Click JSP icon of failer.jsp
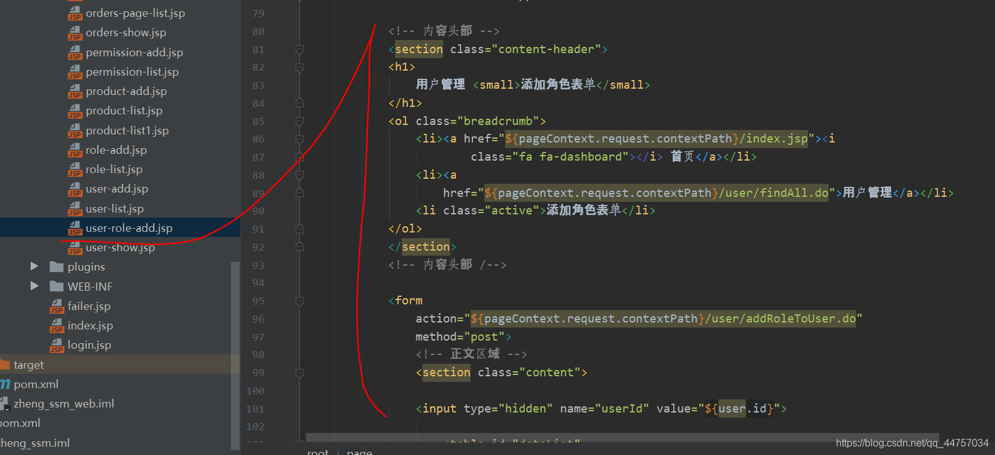This screenshot has width=995, height=455. pos(57,306)
